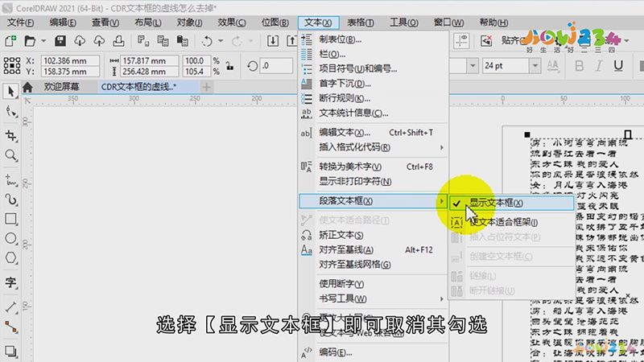
Task: Uncheck 显示文本框 option
Action: click(512, 203)
